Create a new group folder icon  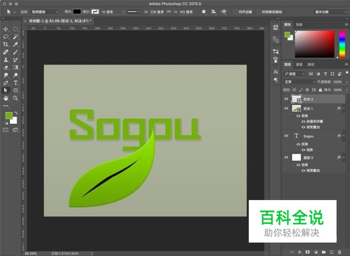click(x=324, y=252)
